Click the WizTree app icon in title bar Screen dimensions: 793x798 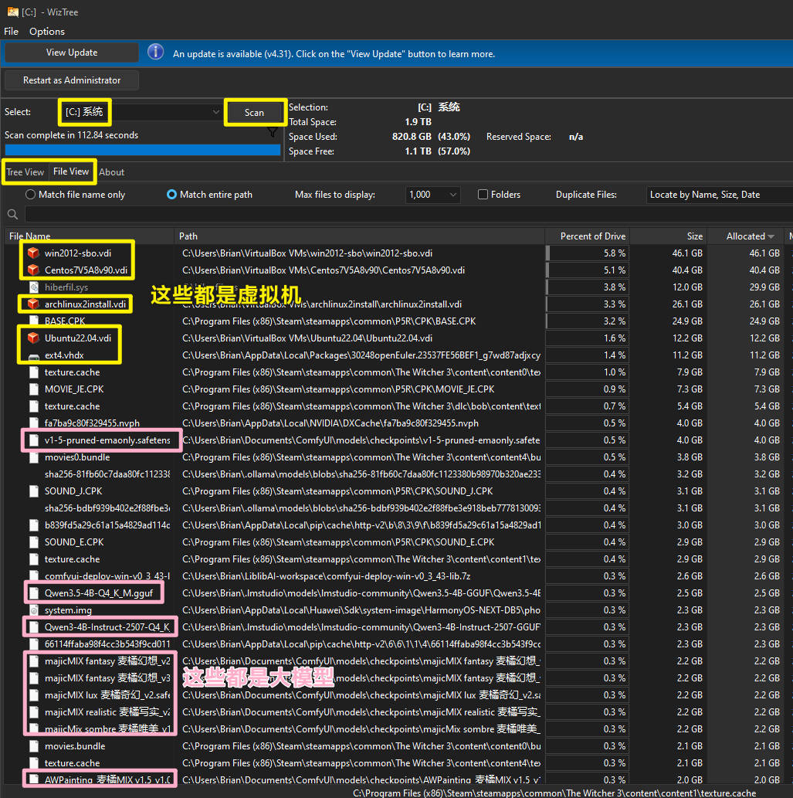[12, 12]
